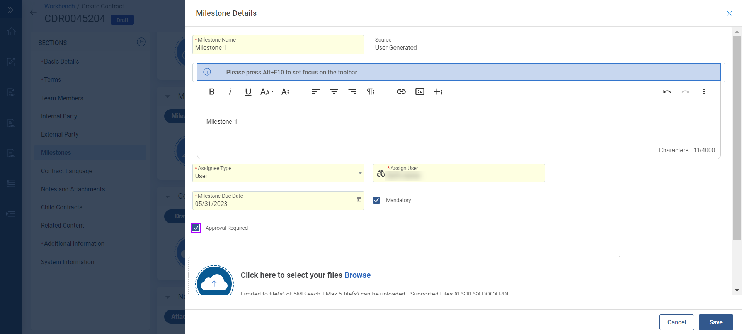
Task: Click the Browse link to upload files
Action: click(x=357, y=275)
